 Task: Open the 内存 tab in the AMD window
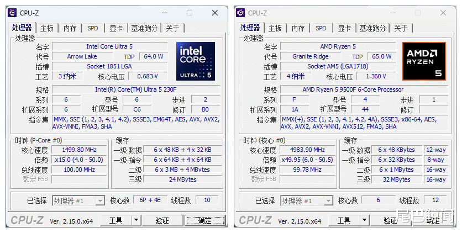(x=298, y=28)
